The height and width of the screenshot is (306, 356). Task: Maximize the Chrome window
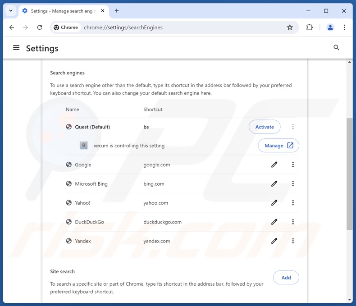coord(326,11)
